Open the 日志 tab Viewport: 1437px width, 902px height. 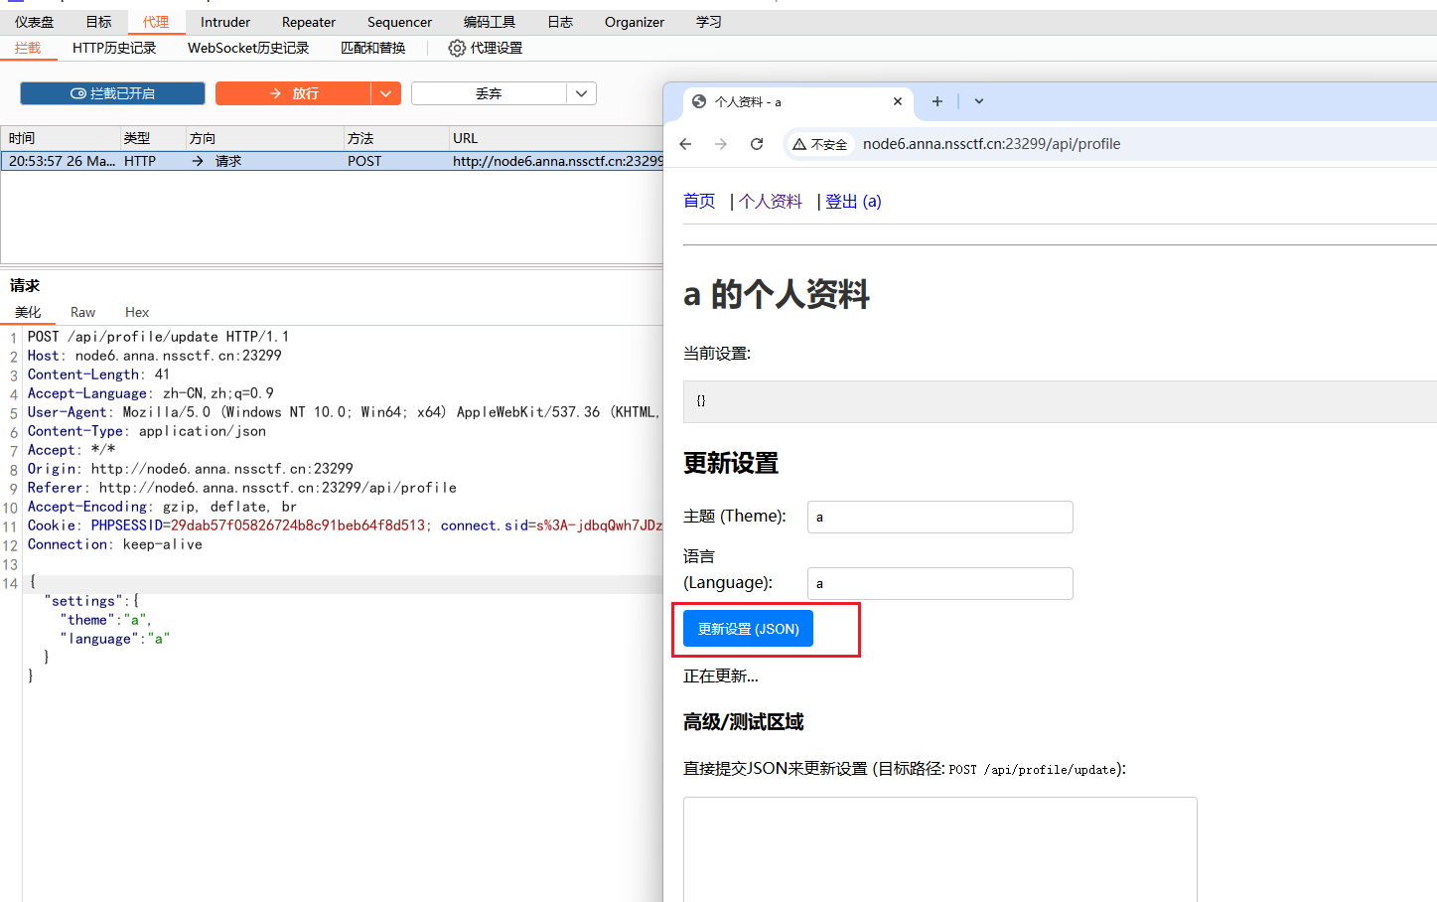pos(560,22)
